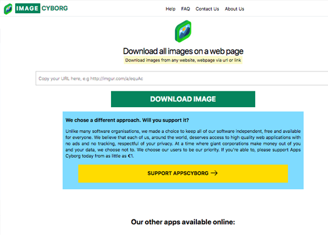Click the paragraph starting 'Unlike many software organisations'
328x235 pixels.
(183, 144)
